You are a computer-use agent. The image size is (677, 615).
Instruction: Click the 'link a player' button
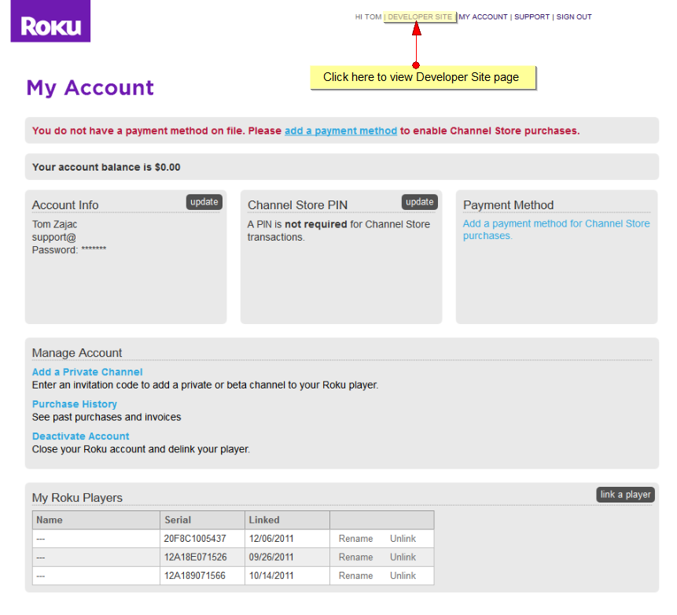[625, 495]
